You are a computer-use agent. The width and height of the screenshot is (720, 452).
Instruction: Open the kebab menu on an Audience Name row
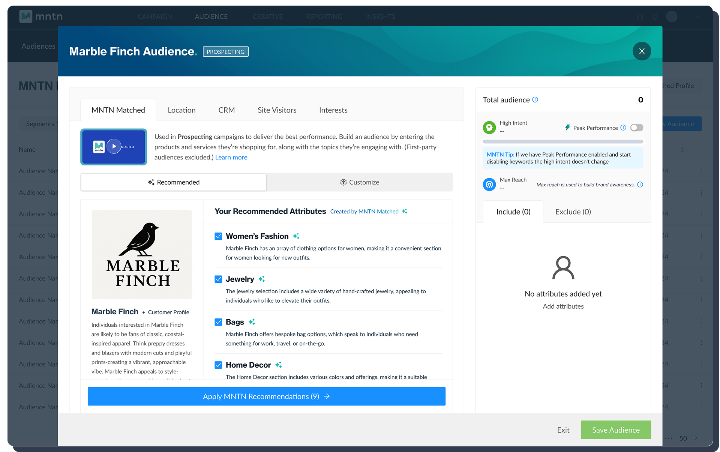click(x=702, y=171)
